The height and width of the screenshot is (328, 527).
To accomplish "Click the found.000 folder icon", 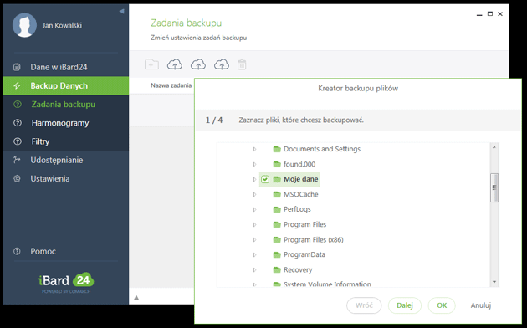I will 277,164.
